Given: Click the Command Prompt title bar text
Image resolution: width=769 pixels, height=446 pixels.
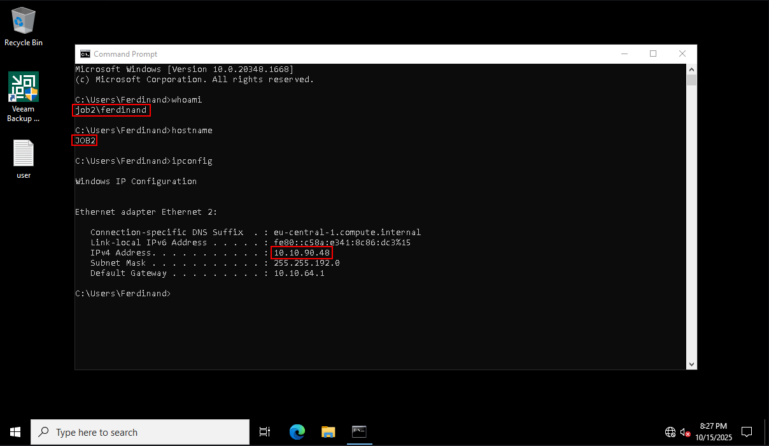Looking at the screenshot, I should pos(125,54).
